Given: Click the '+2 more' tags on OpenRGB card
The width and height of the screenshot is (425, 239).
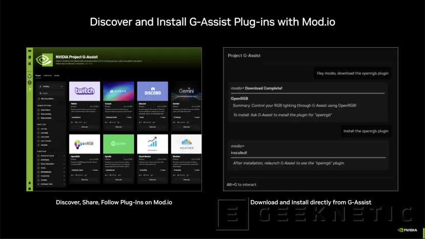Looking at the screenshot, I should (95, 170).
